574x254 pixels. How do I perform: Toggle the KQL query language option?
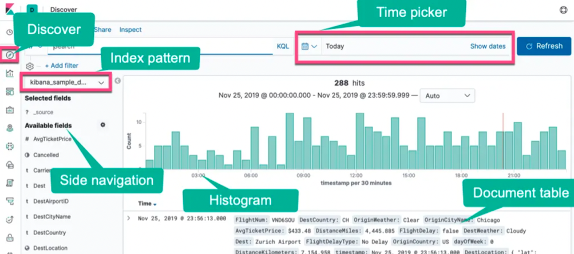pos(283,46)
